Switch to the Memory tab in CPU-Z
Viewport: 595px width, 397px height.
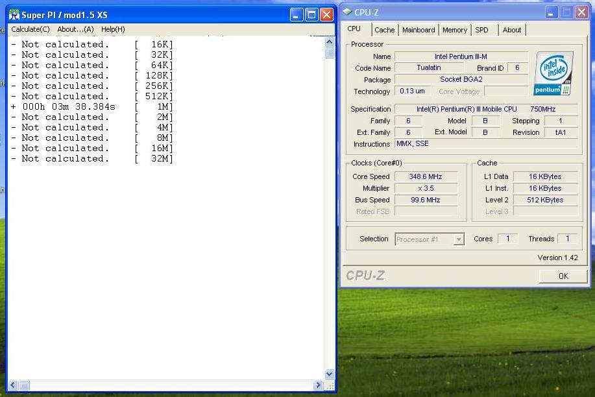pyautogui.click(x=455, y=30)
